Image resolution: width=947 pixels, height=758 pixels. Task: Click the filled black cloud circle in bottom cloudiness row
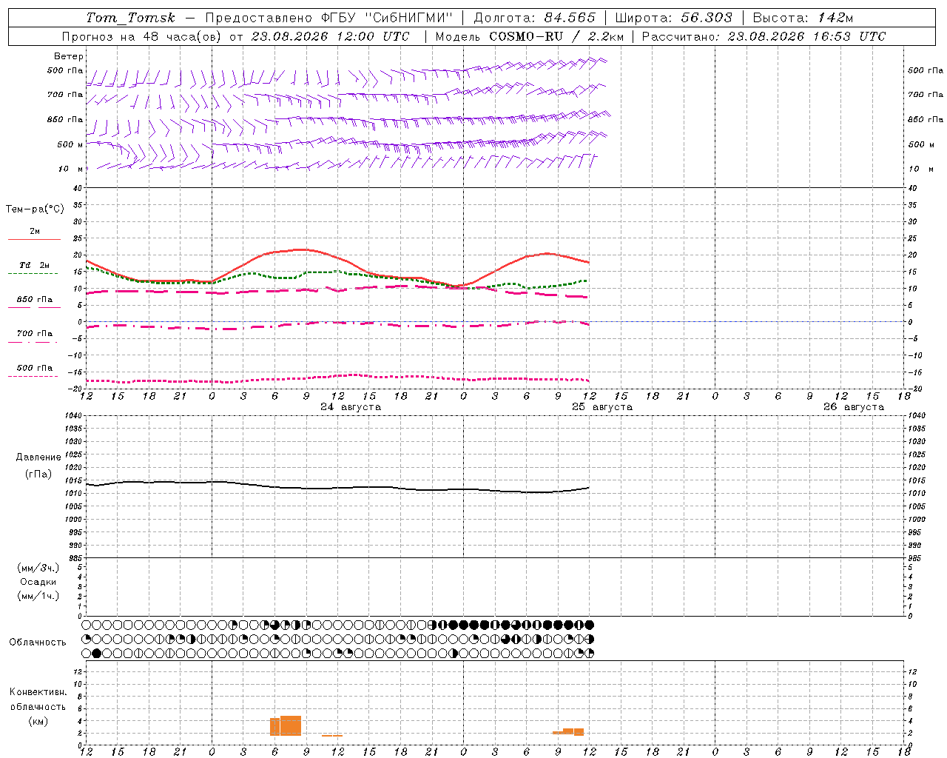click(97, 654)
